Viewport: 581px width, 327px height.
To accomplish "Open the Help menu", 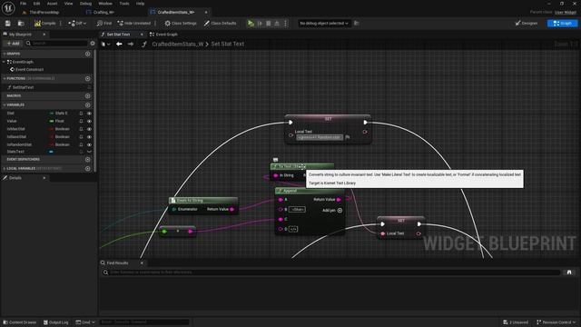I will point(140,4).
